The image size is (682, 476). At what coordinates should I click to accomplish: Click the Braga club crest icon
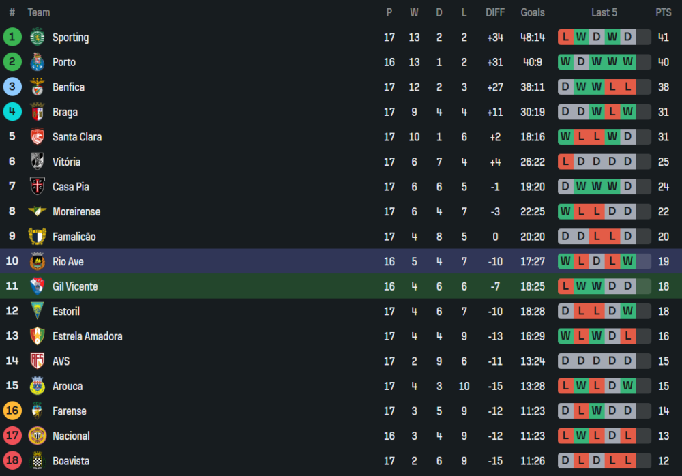(x=37, y=112)
